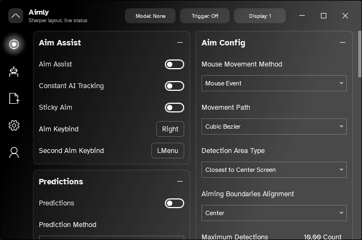The height and width of the screenshot is (240, 362).
Task: Open the aim target sidebar page
Action: pyautogui.click(x=14, y=44)
